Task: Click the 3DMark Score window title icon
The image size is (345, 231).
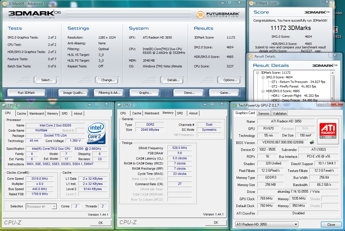Action: (x=251, y=3)
